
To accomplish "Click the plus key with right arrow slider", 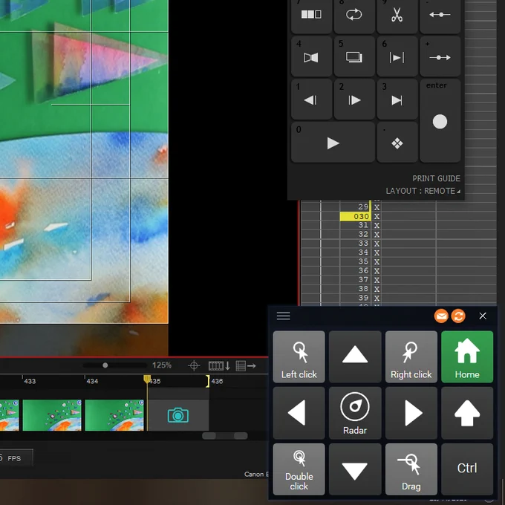I will click(x=440, y=57).
